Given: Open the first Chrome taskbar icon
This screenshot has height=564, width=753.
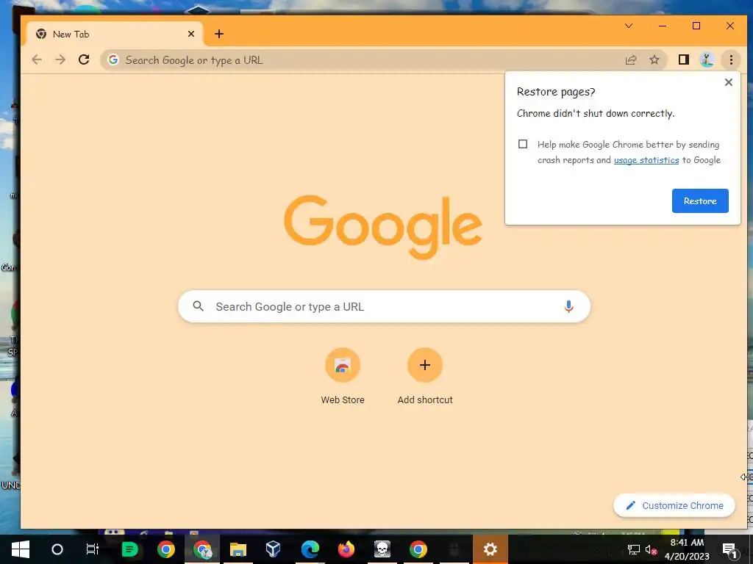Looking at the screenshot, I should click(165, 549).
